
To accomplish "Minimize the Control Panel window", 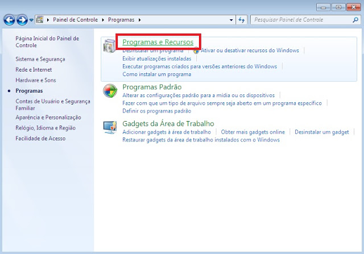I will click(x=323, y=7).
